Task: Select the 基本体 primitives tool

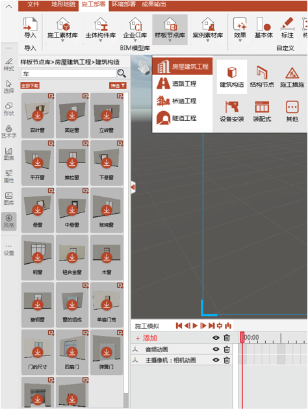Action: [x=264, y=27]
